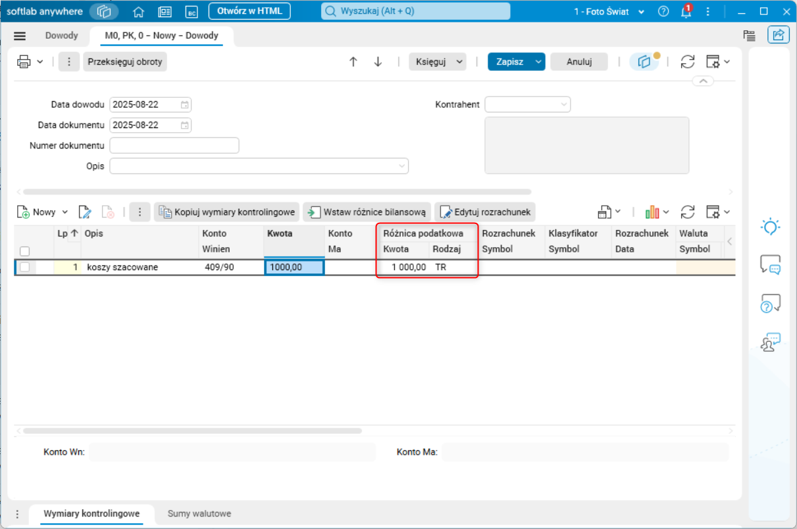Go to the home screen icon
Image resolution: width=797 pixels, height=529 pixels.
[138, 11]
